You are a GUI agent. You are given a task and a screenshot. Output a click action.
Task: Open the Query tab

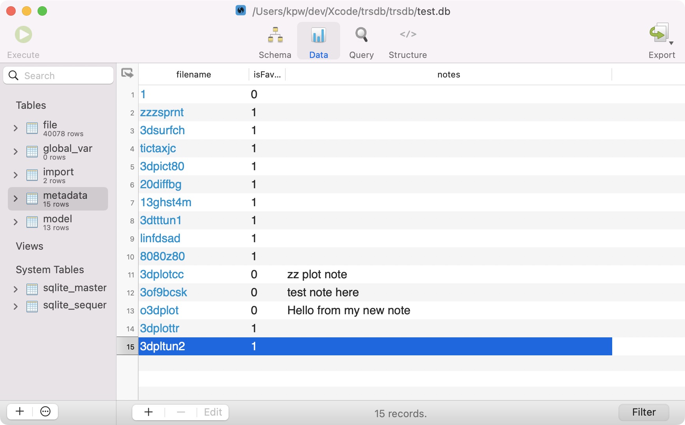pos(361,41)
